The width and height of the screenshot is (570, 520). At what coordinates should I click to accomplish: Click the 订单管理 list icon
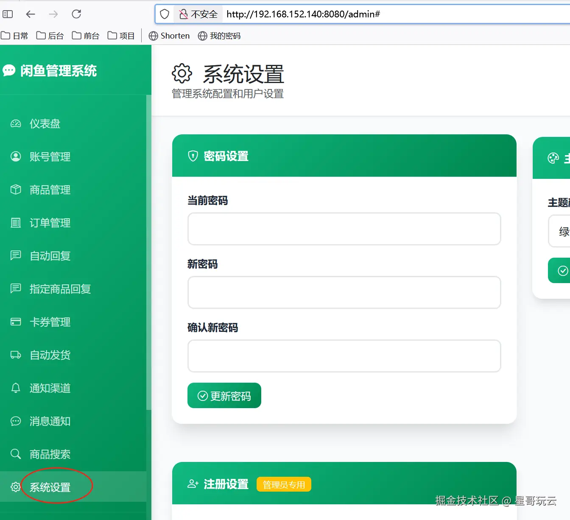(16, 222)
